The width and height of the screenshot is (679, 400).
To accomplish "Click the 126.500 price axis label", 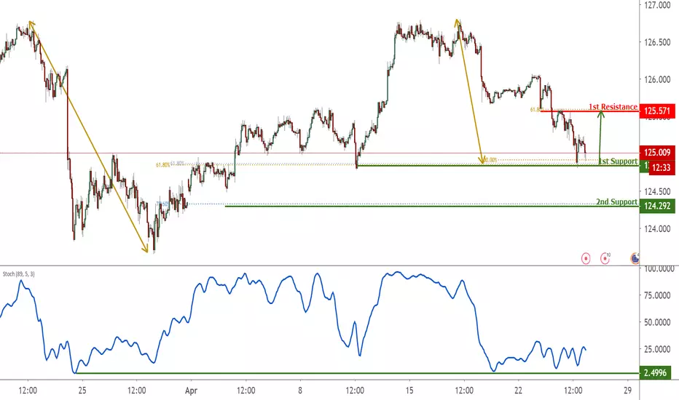I will coord(657,42).
